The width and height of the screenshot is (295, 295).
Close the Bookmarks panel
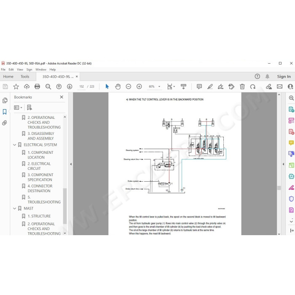tap(62, 97)
